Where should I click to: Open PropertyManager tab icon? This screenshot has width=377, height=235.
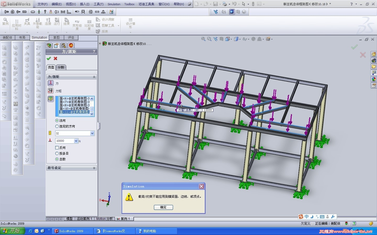(x=56, y=45)
